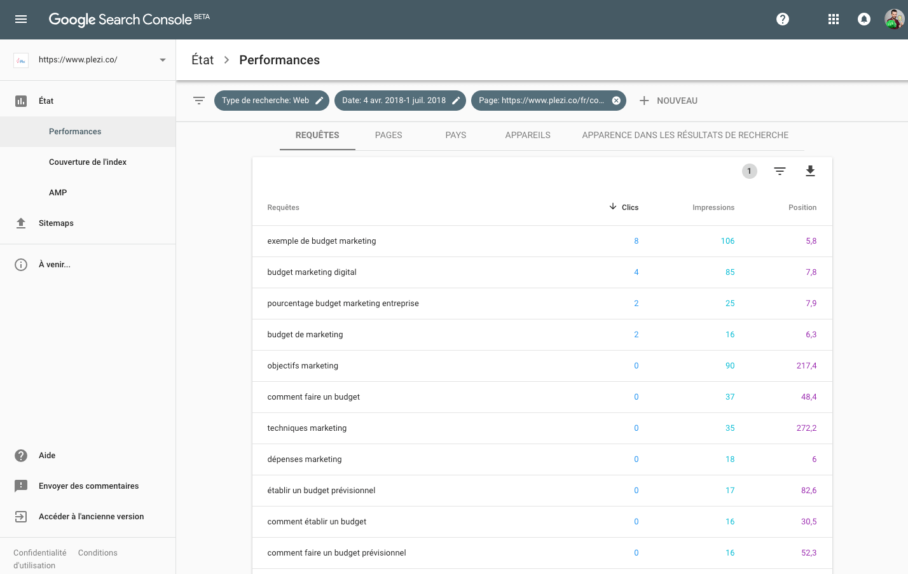The width and height of the screenshot is (908, 574).
Task: Click position value 217,4
Action: pyautogui.click(x=806, y=366)
